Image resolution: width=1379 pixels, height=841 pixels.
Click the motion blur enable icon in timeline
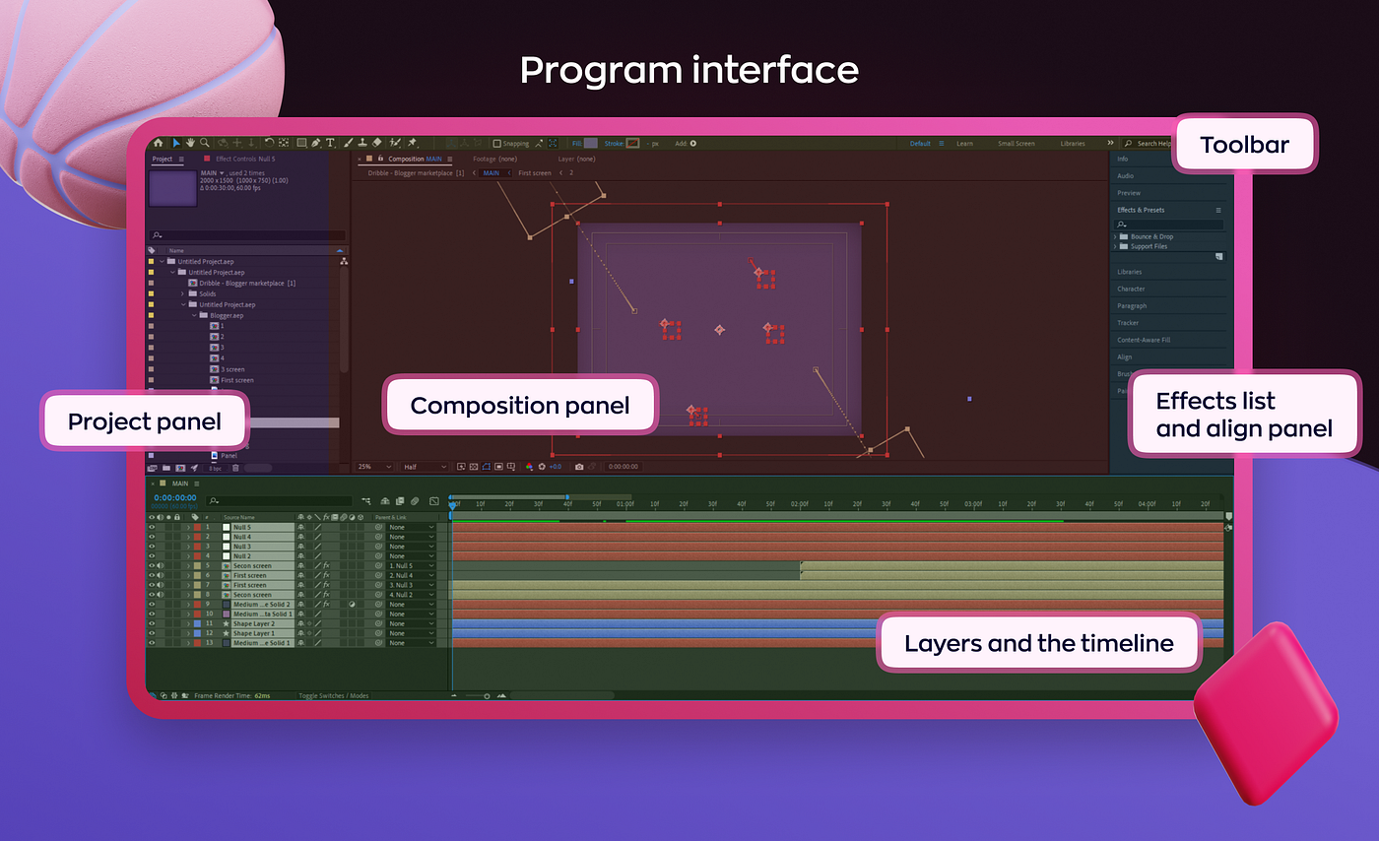coord(415,501)
